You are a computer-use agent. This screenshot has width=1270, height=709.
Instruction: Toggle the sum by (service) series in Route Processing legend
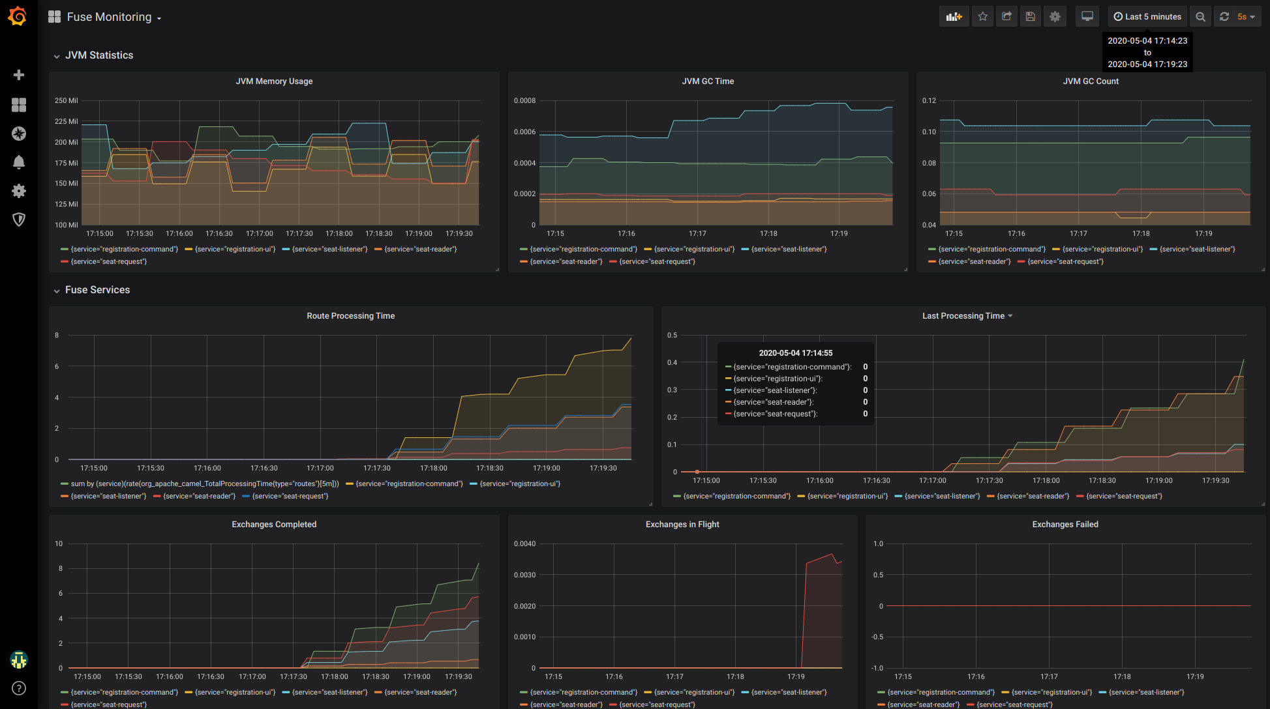(x=205, y=484)
